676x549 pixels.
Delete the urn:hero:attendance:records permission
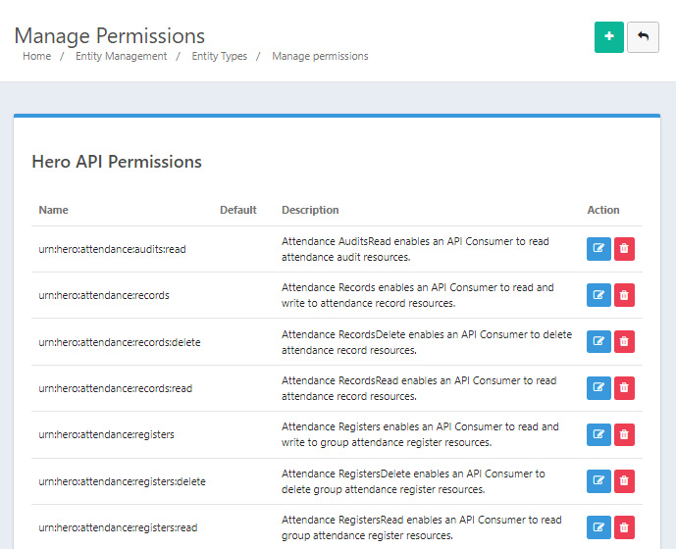pos(624,295)
